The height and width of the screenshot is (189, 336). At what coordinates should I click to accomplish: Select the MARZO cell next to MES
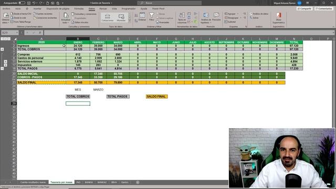tap(98, 90)
